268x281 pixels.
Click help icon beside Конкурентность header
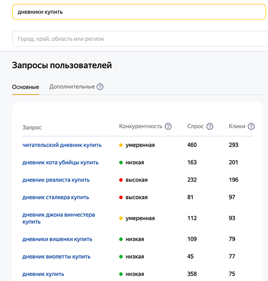pyautogui.click(x=168, y=127)
